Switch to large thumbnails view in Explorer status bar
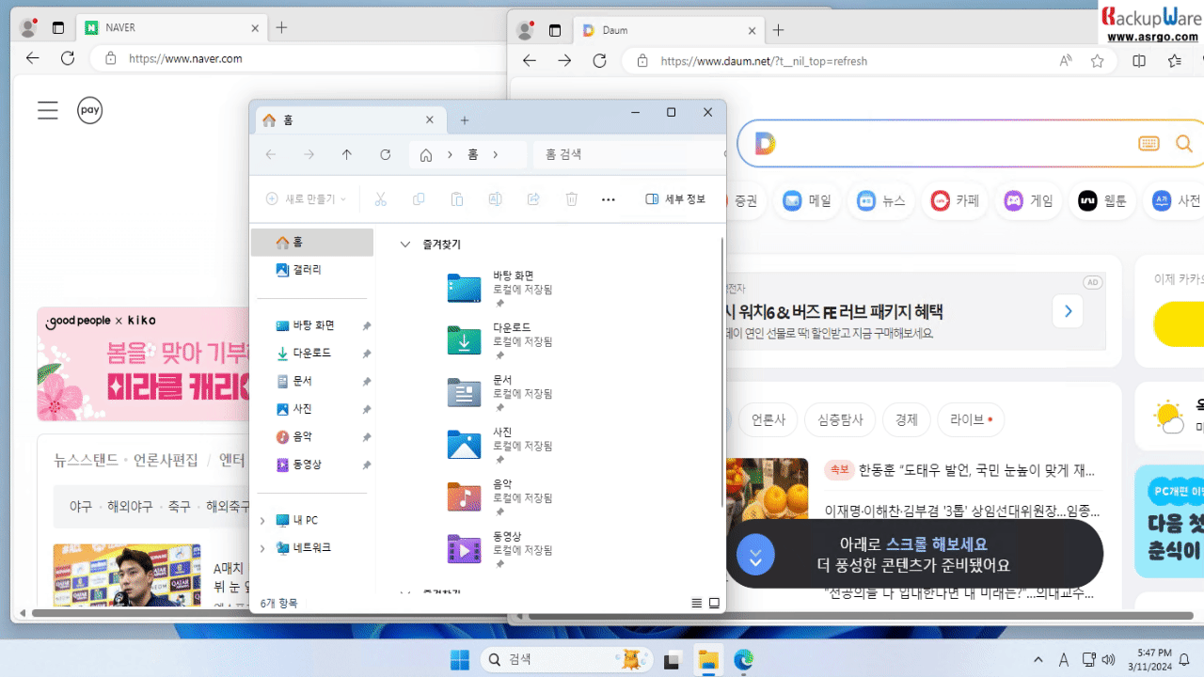This screenshot has height=677, width=1204. click(x=714, y=603)
